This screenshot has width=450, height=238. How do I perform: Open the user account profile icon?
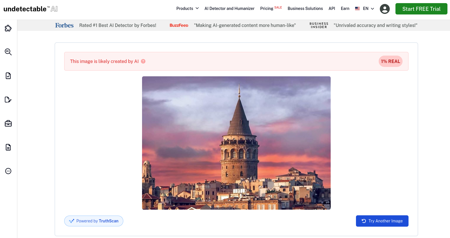(x=385, y=9)
